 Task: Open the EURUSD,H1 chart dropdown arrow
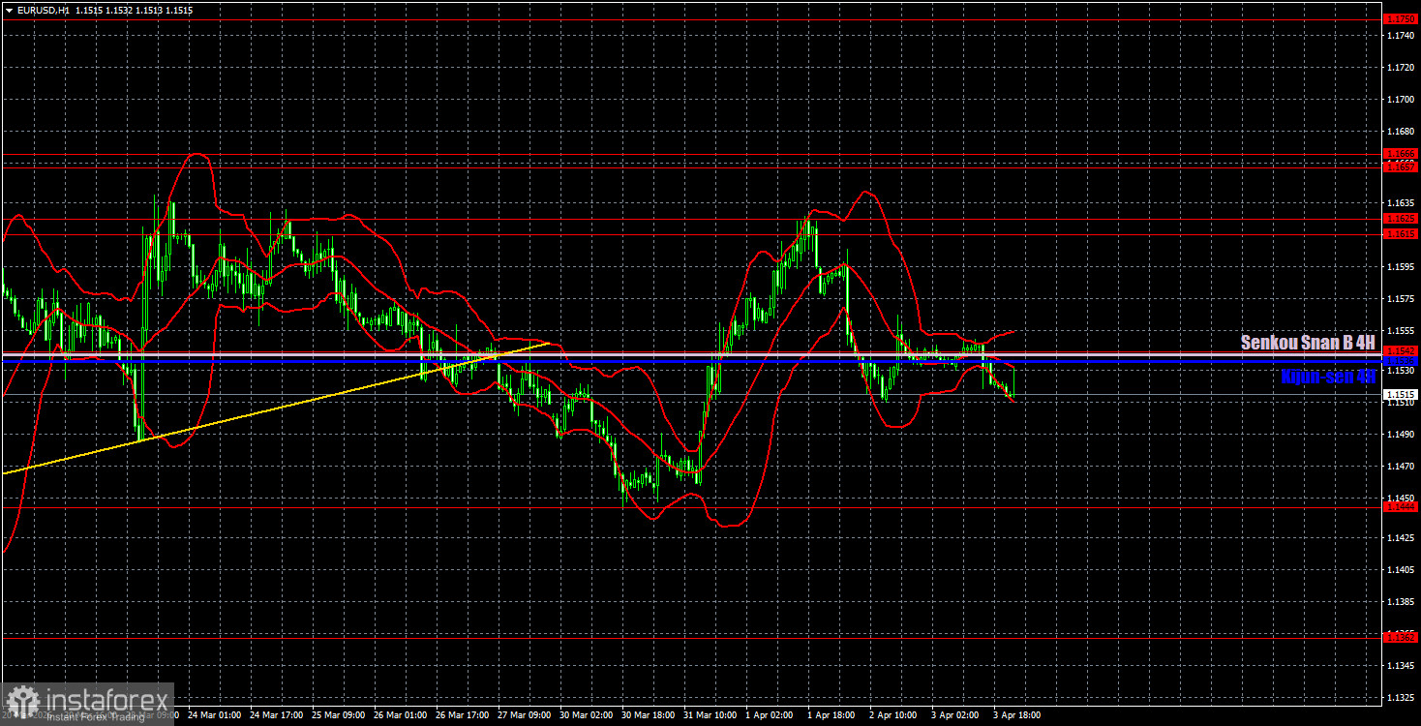coord(9,10)
